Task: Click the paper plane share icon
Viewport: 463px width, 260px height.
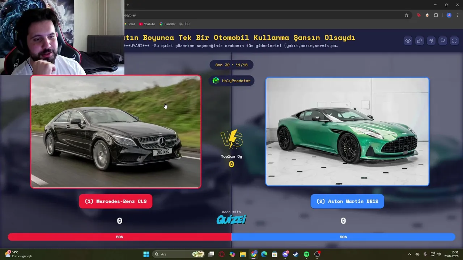Action: coord(431,41)
